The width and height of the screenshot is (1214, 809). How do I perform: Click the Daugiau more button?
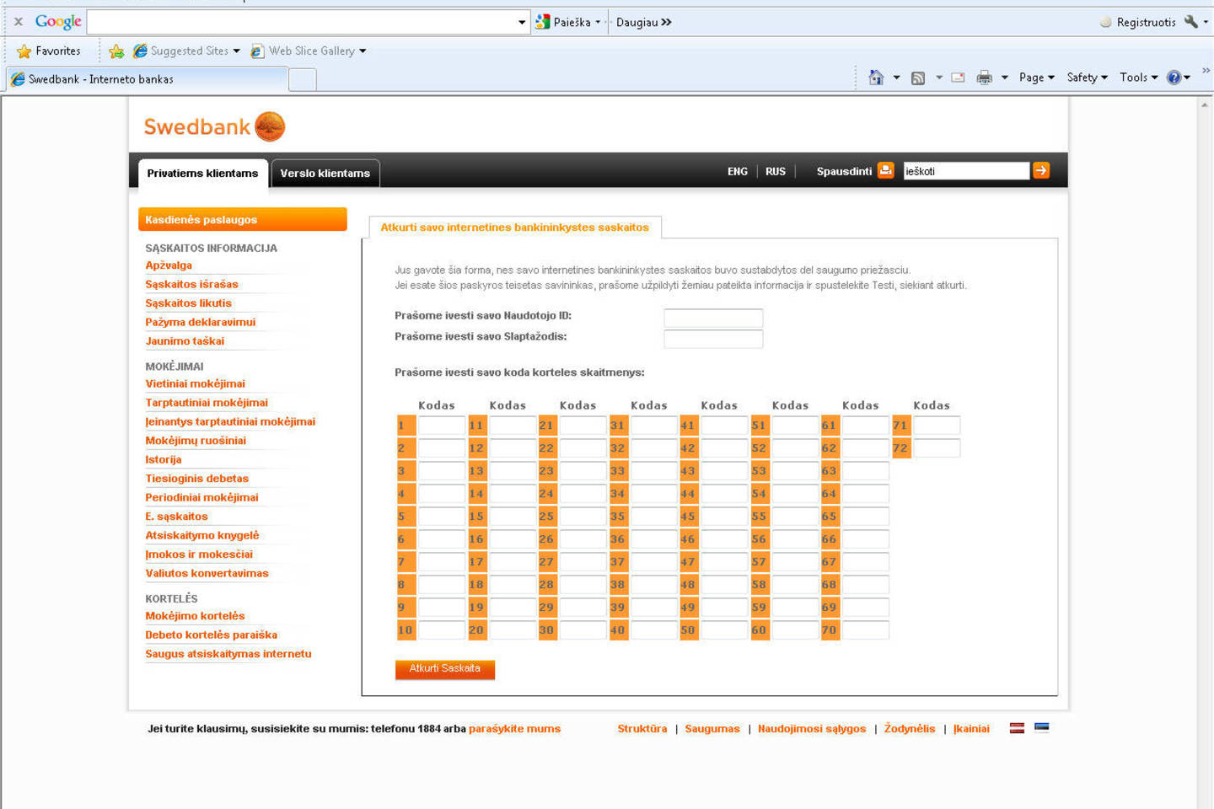coord(643,22)
